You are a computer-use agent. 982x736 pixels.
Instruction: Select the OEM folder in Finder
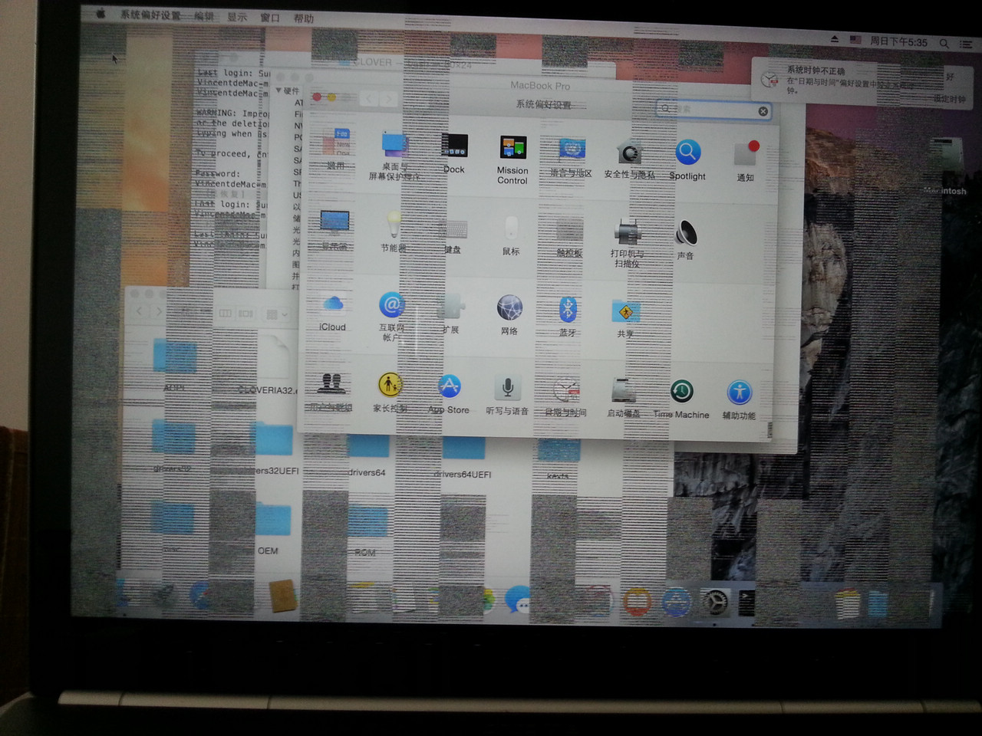coord(271,527)
